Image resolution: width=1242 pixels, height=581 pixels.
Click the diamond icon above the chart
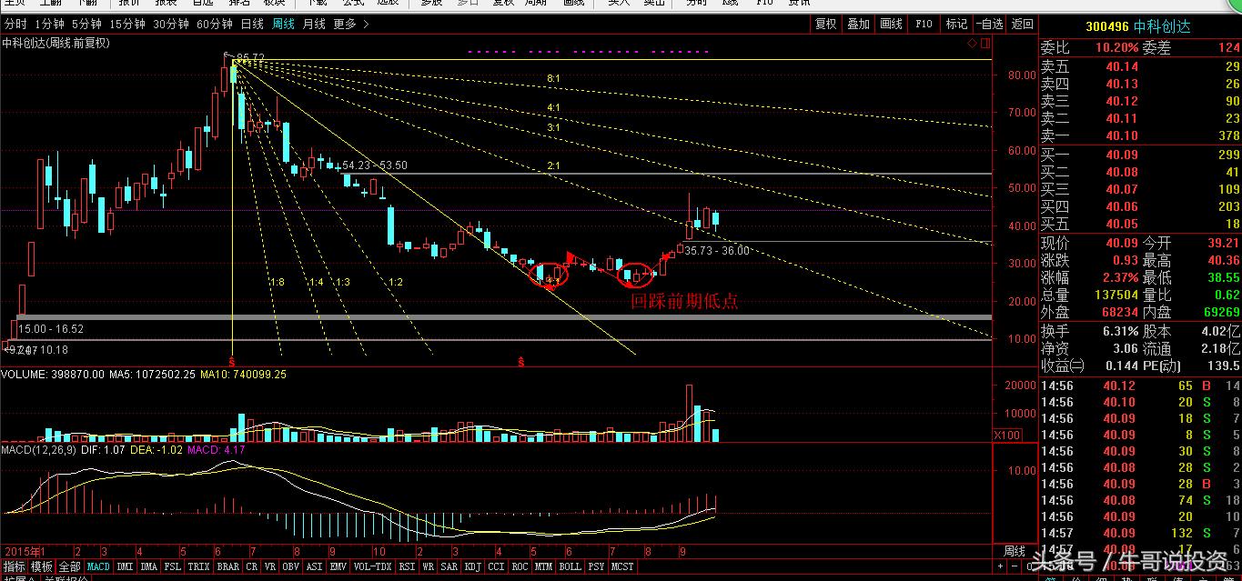point(973,43)
